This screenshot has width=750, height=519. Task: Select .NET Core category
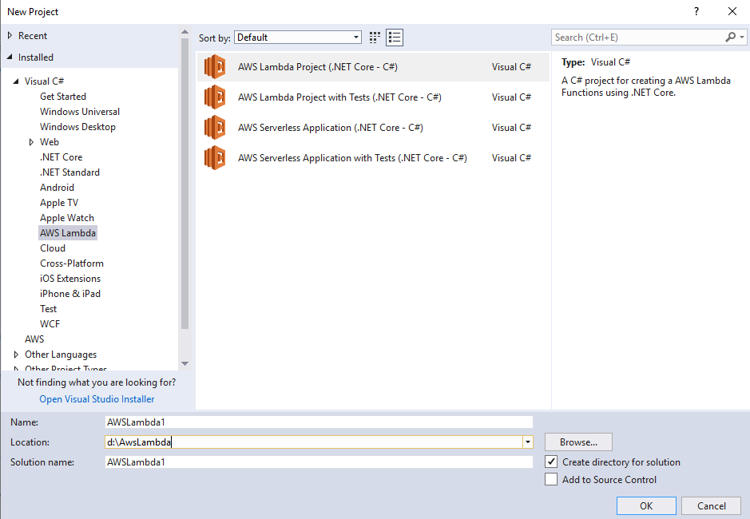click(x=62, y=156)
